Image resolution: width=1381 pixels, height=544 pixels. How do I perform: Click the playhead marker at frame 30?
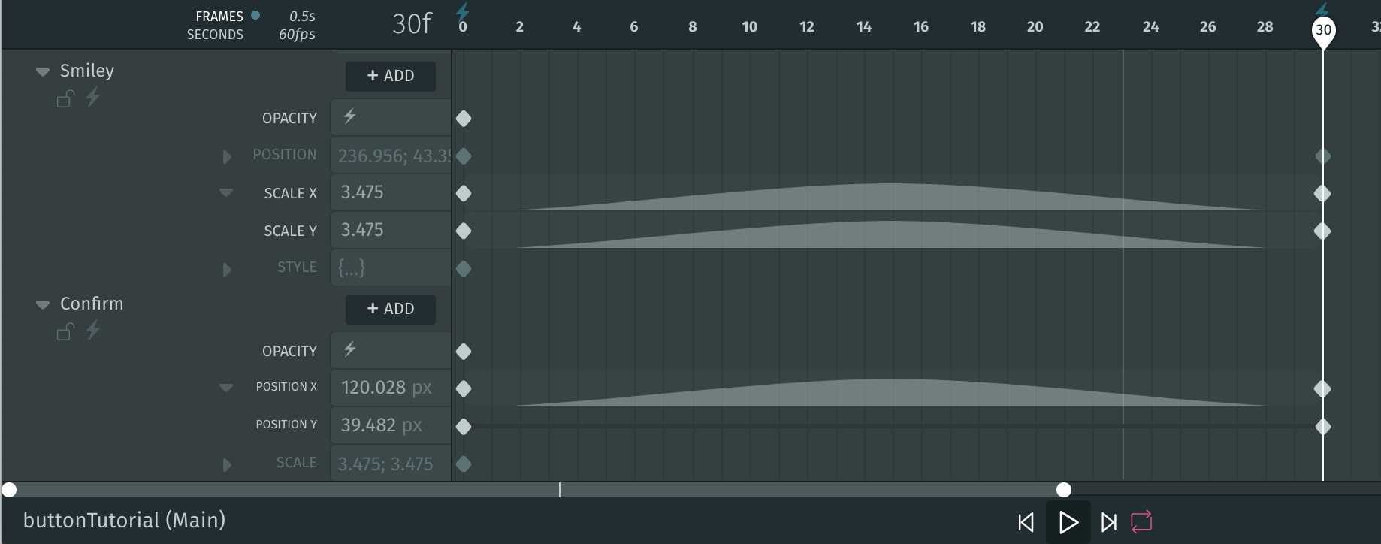click(1323, 32)
